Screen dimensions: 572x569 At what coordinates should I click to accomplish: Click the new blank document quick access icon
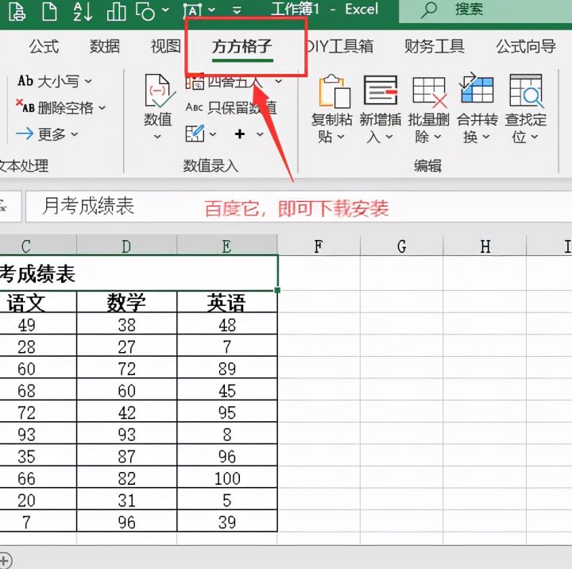[49, 10]
